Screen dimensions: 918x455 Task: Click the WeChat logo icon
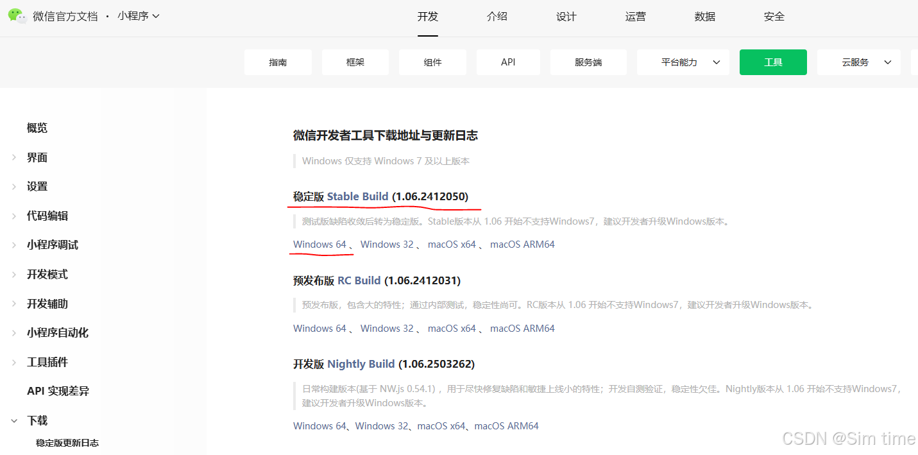(x=17, y=16)
